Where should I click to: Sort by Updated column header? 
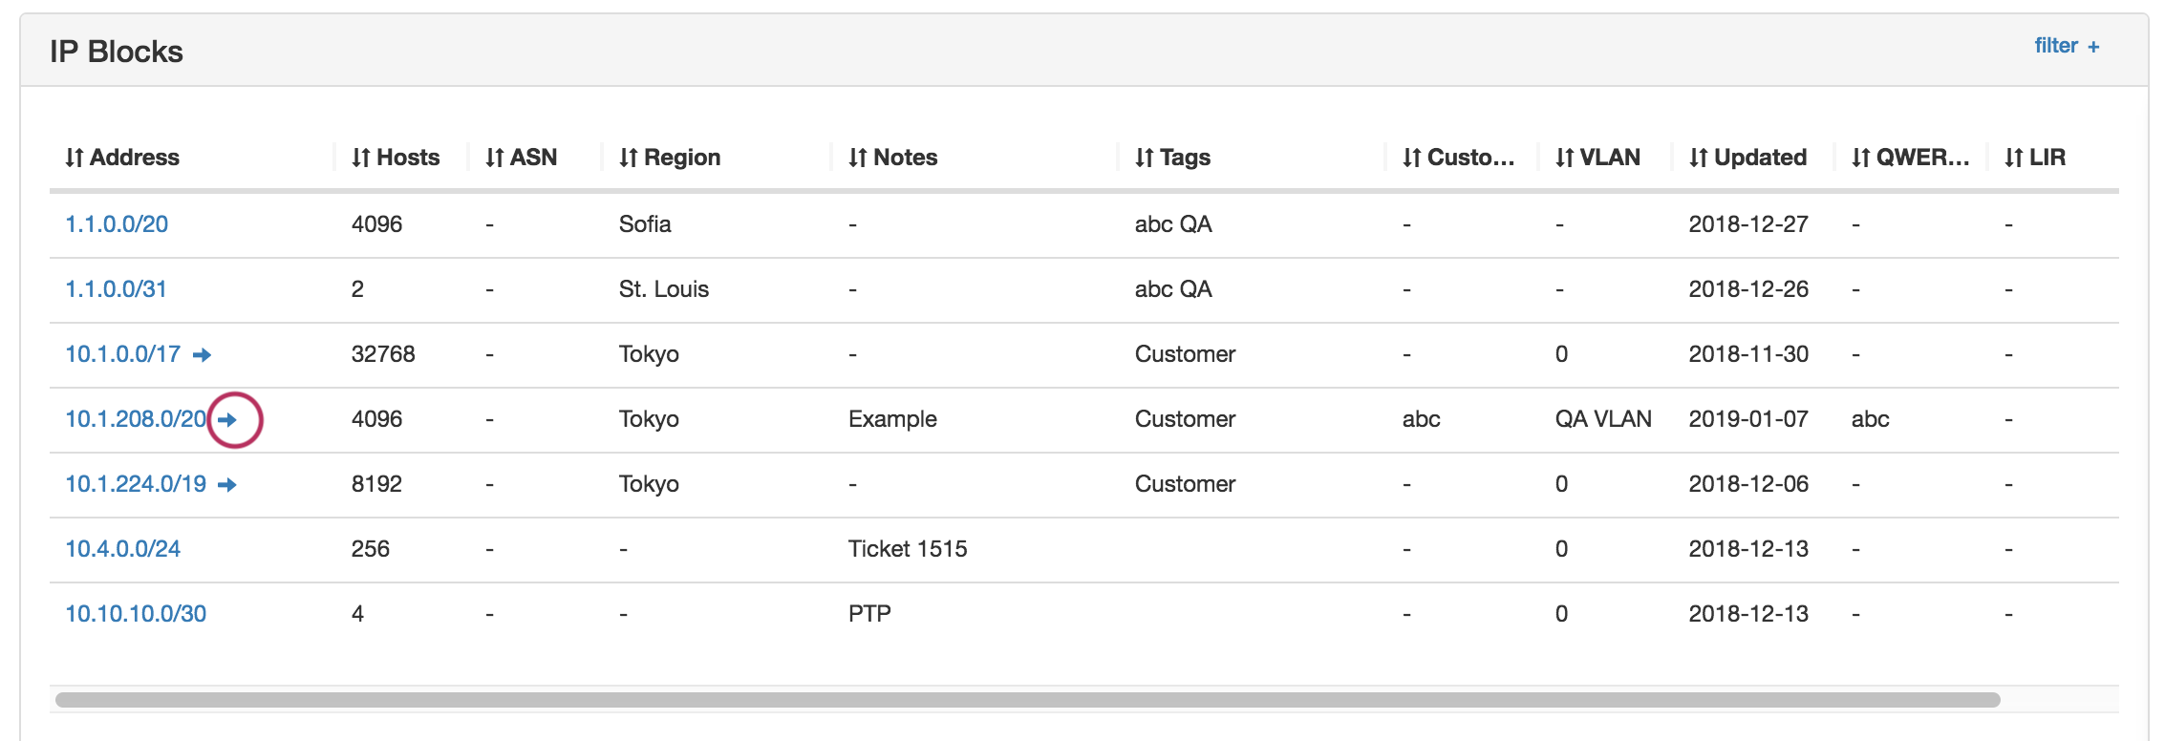[x=1747, y=158]
